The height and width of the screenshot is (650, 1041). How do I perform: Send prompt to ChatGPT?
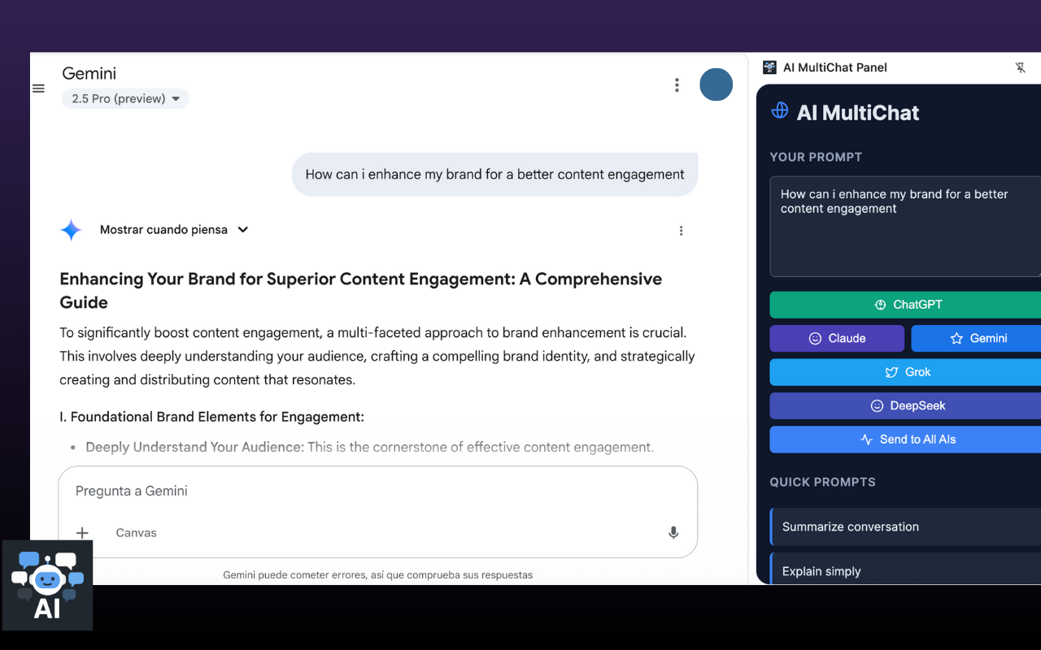(905, 305)
